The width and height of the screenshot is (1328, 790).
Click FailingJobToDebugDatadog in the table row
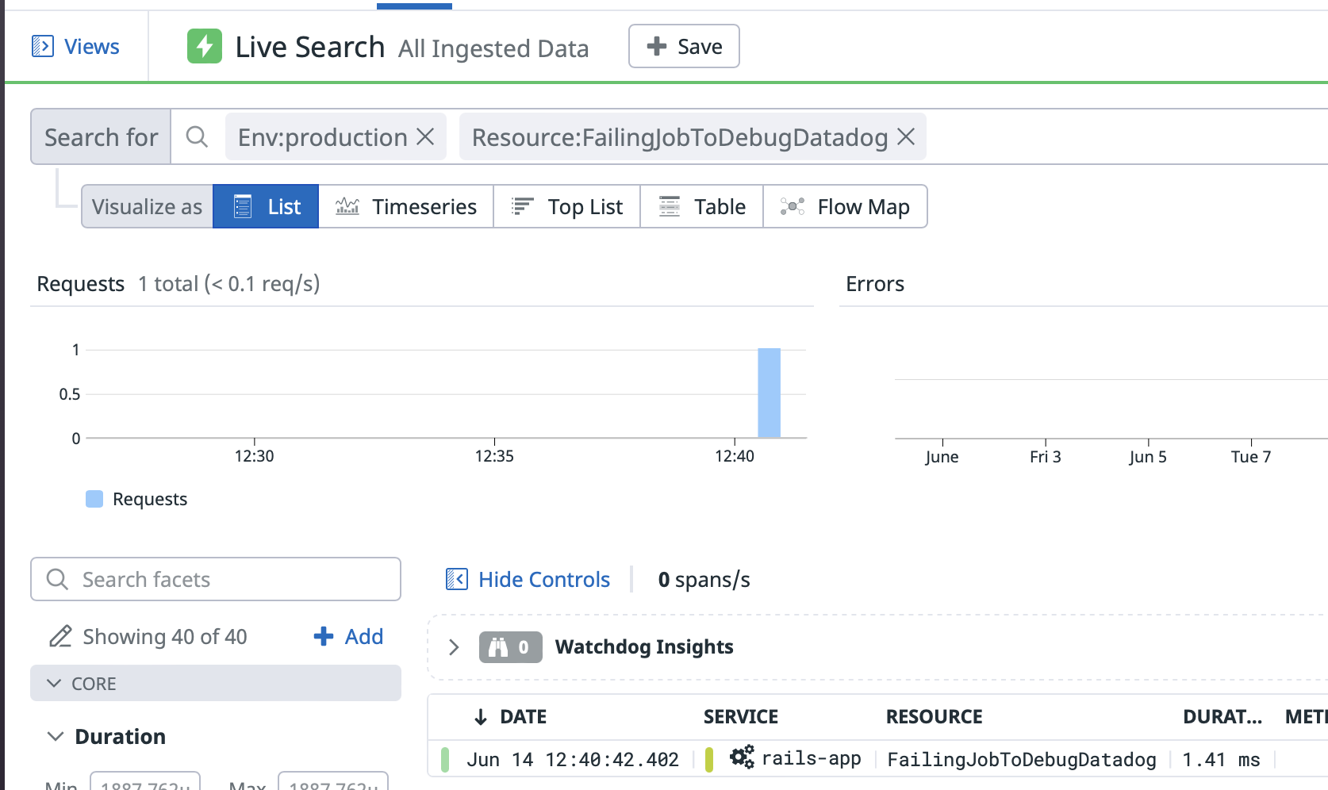click(x=1021, y=759)
